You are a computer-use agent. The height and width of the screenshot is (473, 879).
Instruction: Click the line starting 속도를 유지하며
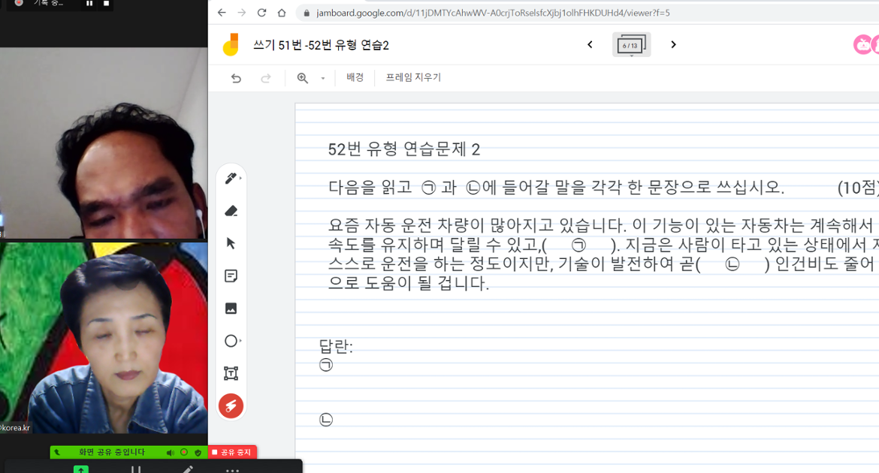(603, 244)
